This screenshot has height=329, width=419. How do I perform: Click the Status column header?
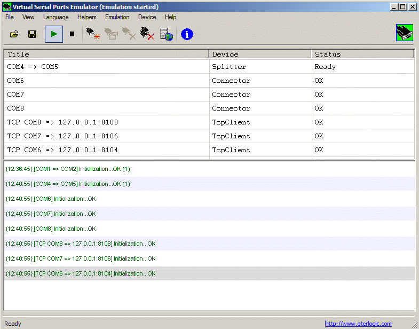click(x=363, y=54)
